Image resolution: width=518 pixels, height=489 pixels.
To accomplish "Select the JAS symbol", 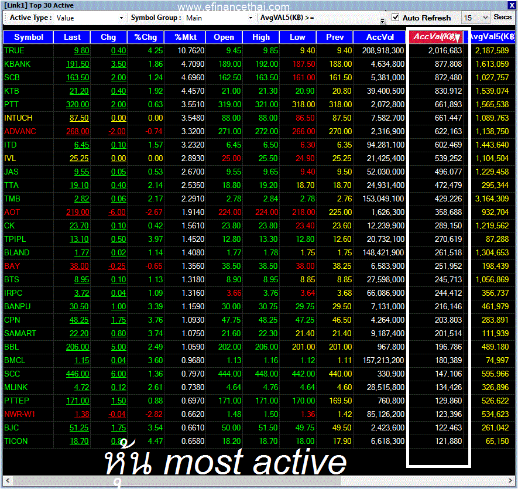I will (11, 172).
